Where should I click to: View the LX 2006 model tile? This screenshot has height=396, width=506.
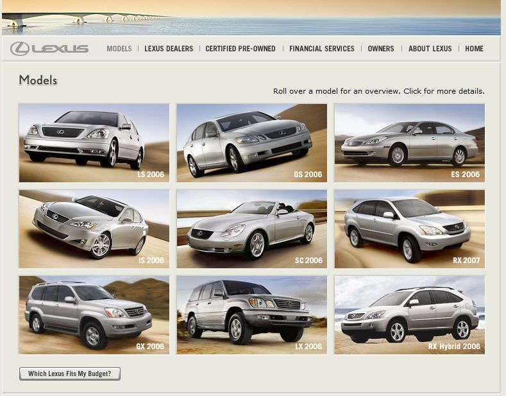[x=251, y=315]
